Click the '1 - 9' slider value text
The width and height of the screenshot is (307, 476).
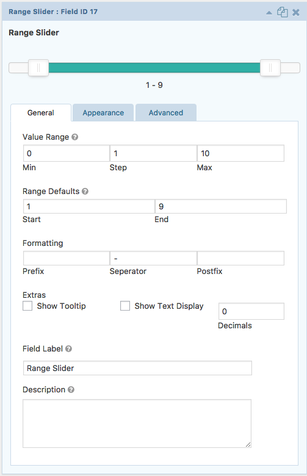pyautogui.click(x=154, y=85)
